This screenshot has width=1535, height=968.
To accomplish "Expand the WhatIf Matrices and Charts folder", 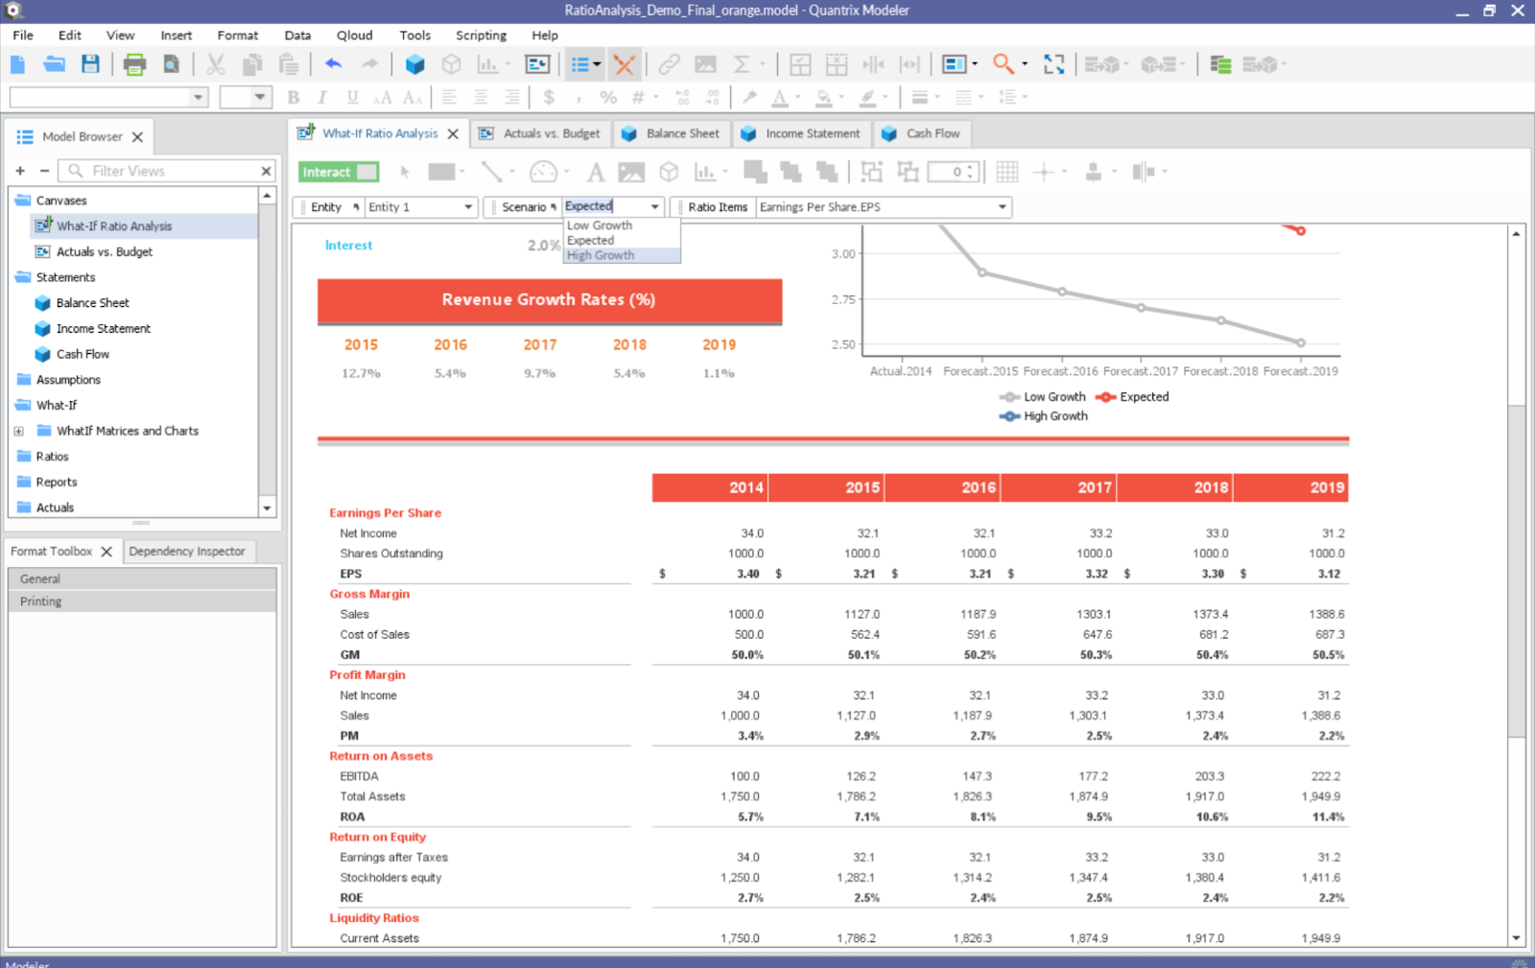I will coord(18,432).
